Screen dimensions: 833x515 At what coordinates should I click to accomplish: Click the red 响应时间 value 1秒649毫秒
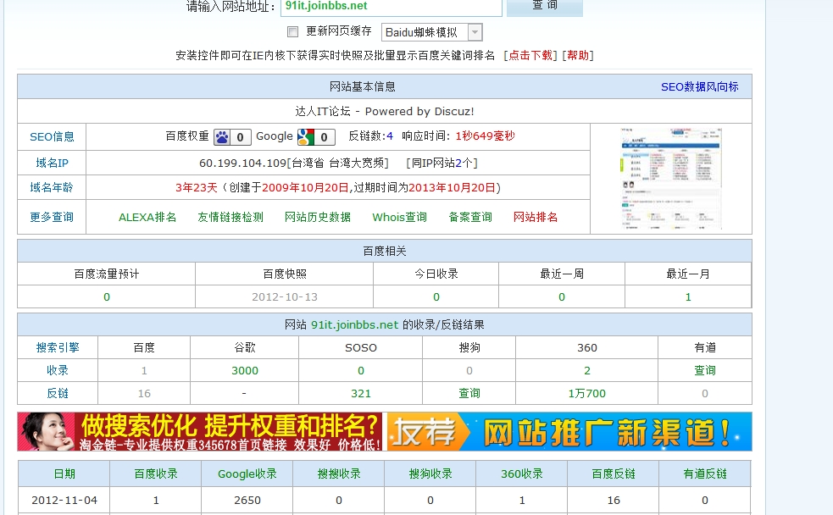tap(485, 136)
